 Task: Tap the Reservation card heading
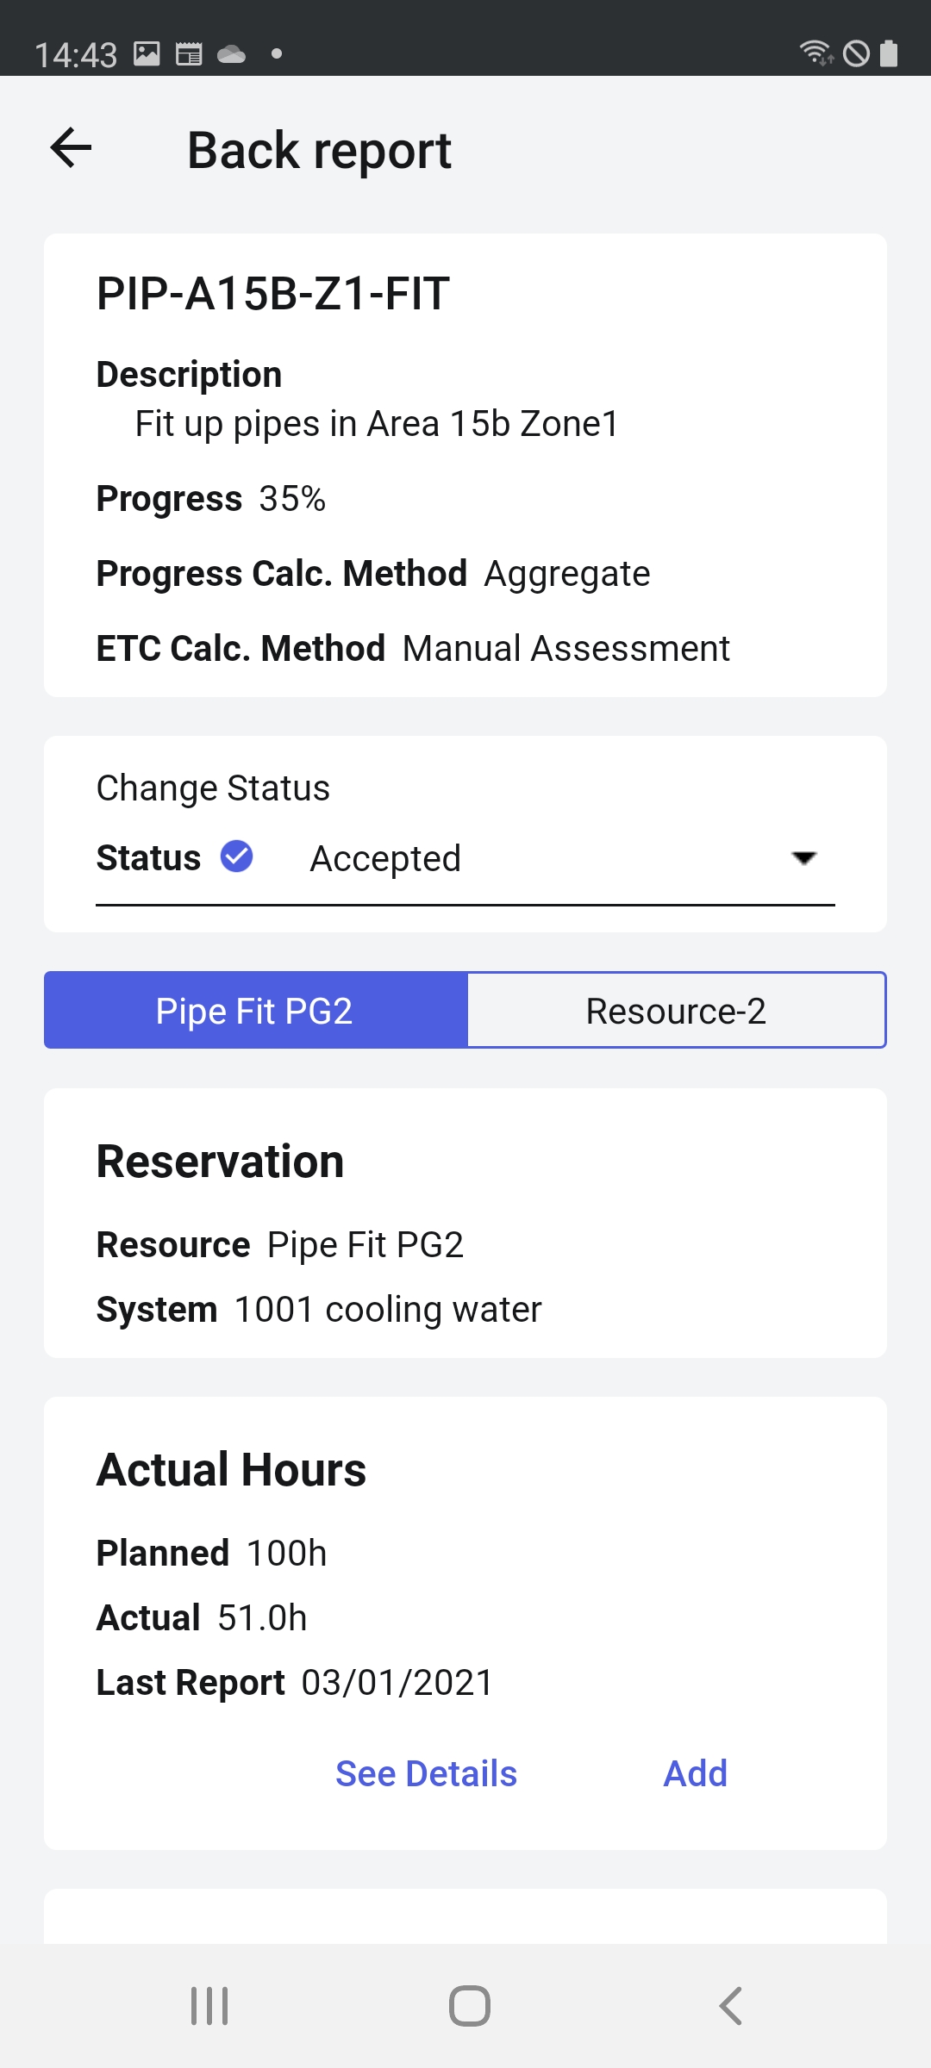(220, 1161)
